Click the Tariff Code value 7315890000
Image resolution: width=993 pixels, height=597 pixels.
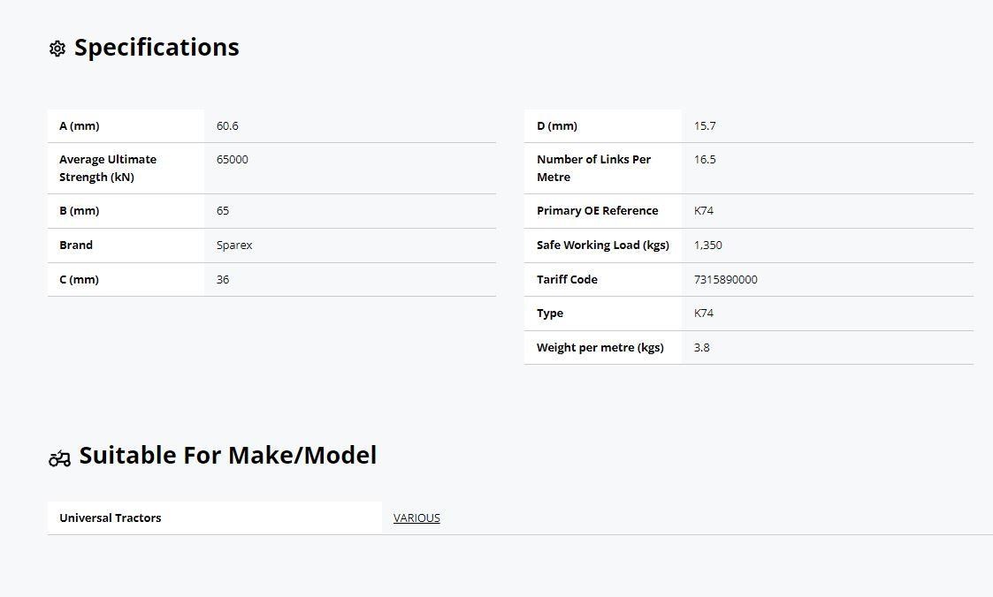point(726,280)
